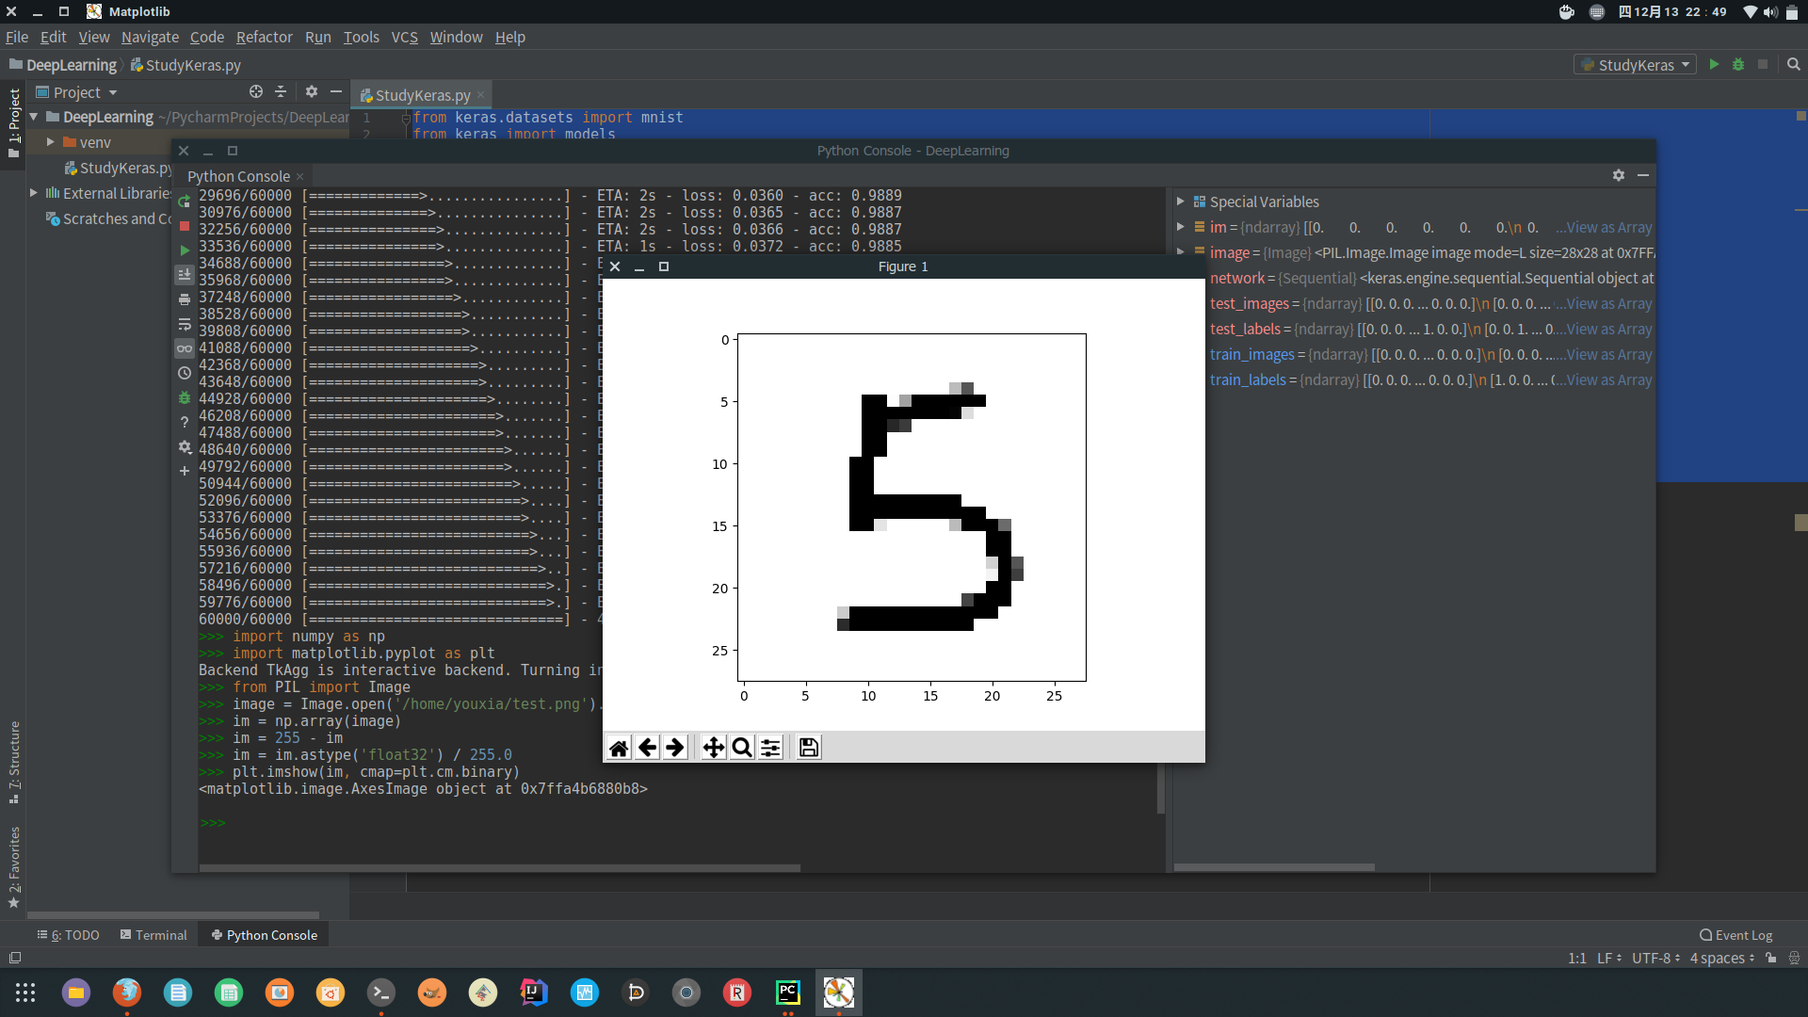Go forward to next figure view
Screen dimensions: 1808x1017
tap(675, 748)
